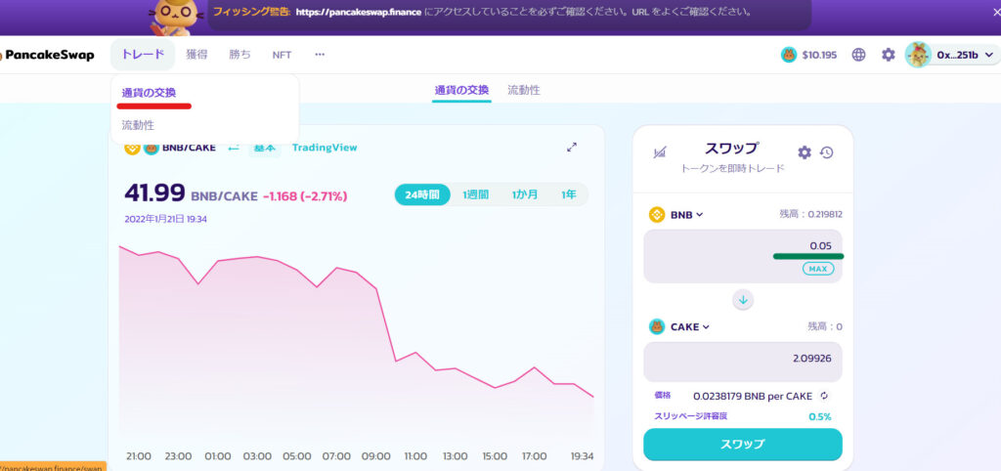This screenshot has height=471, width=1001.
Task: Click the 残高：0.219812 balance text
Action: (811, 215)
